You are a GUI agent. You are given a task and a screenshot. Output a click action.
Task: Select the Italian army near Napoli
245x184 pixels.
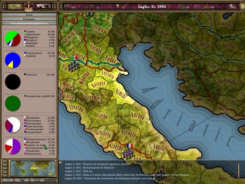[161, 175]
